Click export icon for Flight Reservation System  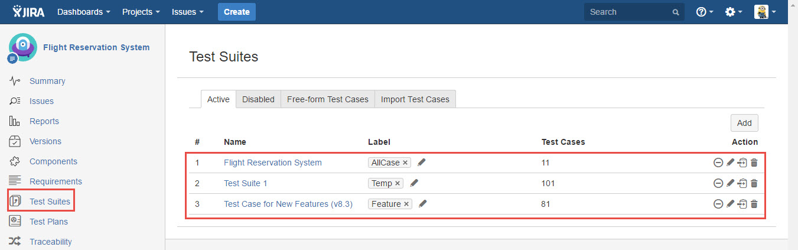click(742, 163)
